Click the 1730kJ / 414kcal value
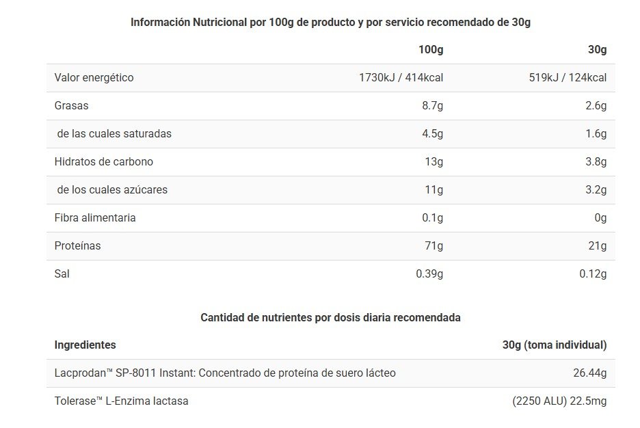Image resolution: width=640 pixels, height=428 pixels. pos(401,78)
